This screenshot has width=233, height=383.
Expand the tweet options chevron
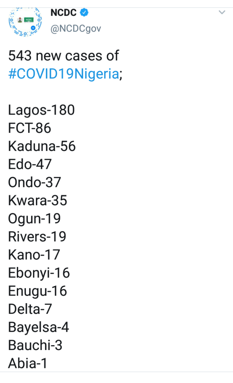[x=222, y=13]
